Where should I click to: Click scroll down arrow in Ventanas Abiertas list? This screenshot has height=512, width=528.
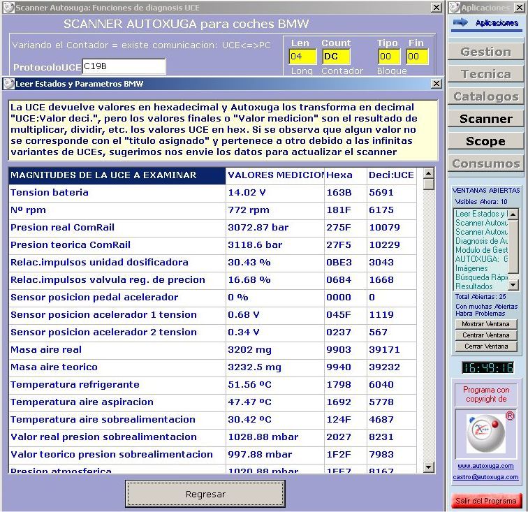(513, 285)
